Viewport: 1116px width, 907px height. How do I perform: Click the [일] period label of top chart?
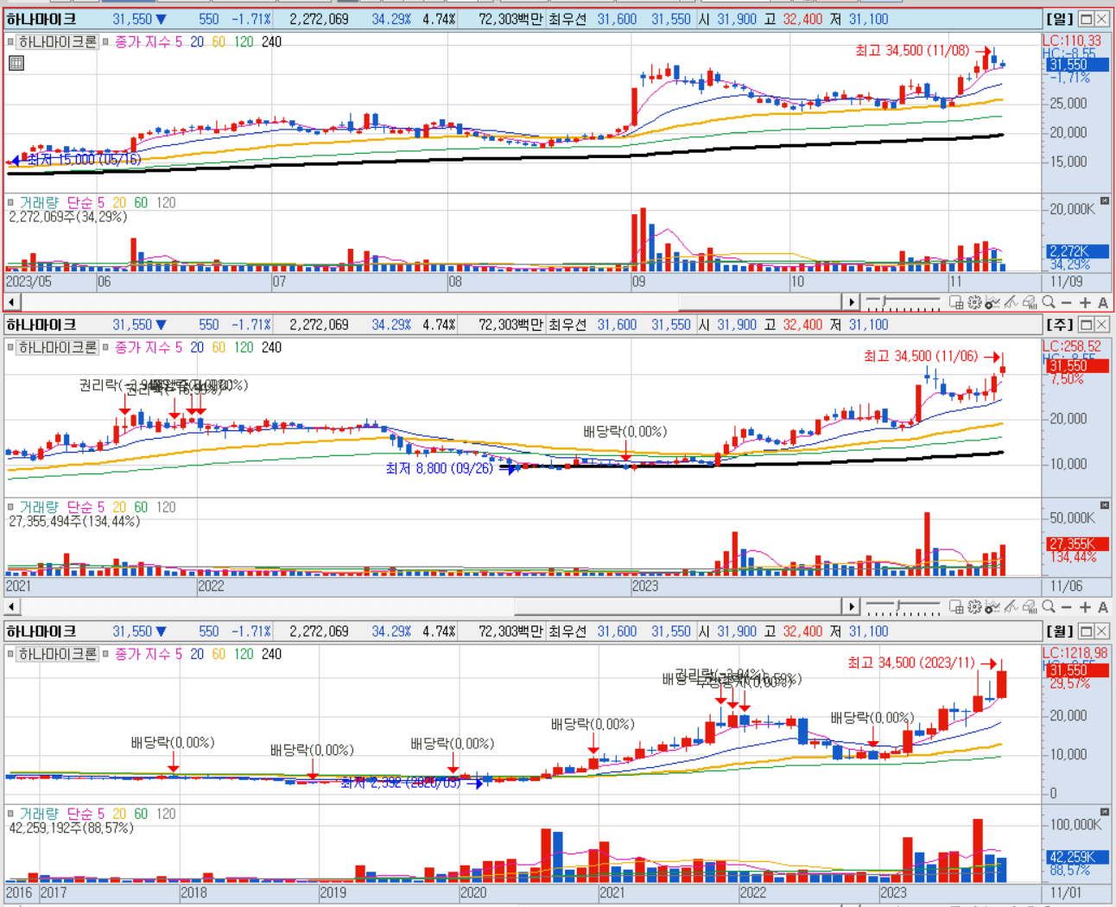1059,18
